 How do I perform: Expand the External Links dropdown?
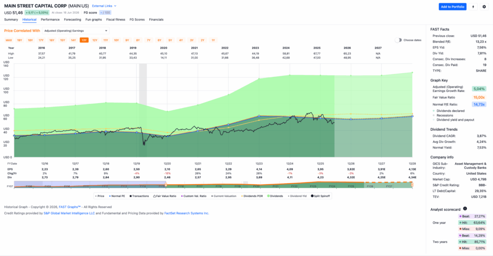pos(104,6)
